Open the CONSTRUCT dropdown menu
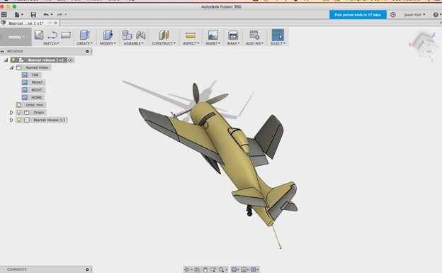This screenshot has height=273, width=442. (x=164, y=43)
